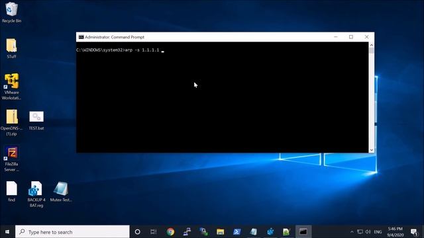Select the TEST.bat file icon
The height and width of the screenshot is (238, 424).
coord(36,120)
